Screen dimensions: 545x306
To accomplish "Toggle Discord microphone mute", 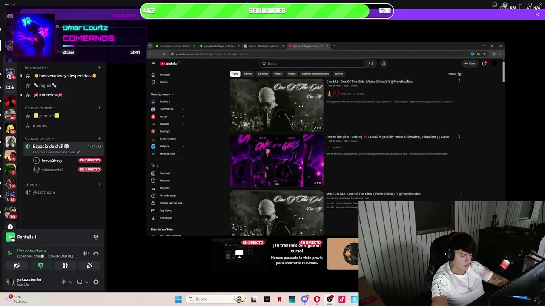I will coord(63,282).
